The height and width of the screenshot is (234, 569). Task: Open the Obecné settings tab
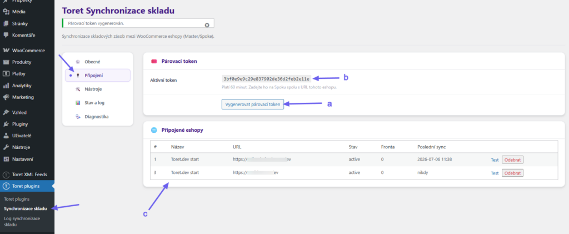pyautogui.click(x=98, y=62)
